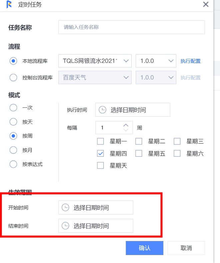
Task: Focus the 任务名称 input field
Action: pos(131,27)
